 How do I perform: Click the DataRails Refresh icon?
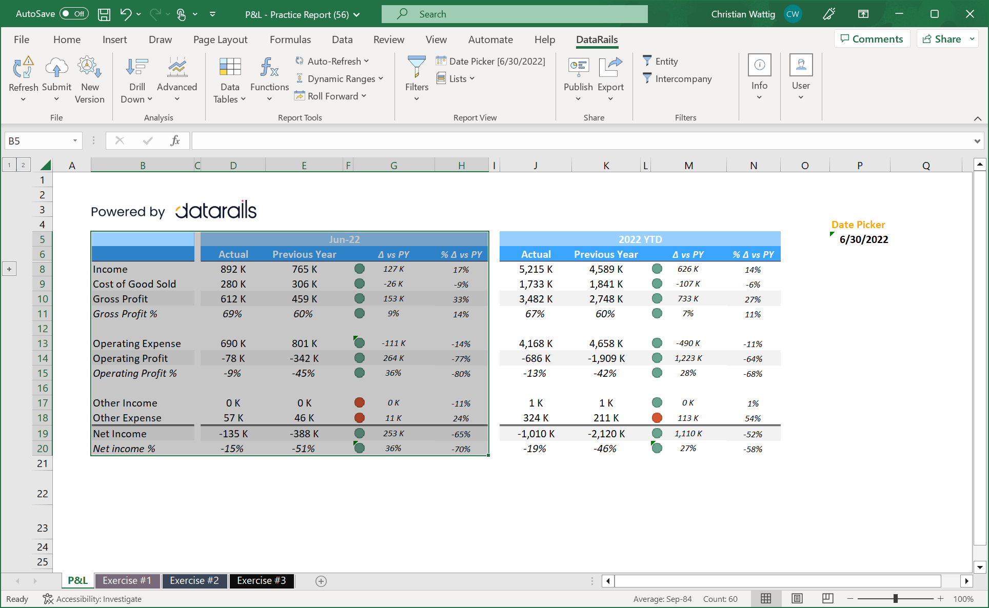point(23,67)
